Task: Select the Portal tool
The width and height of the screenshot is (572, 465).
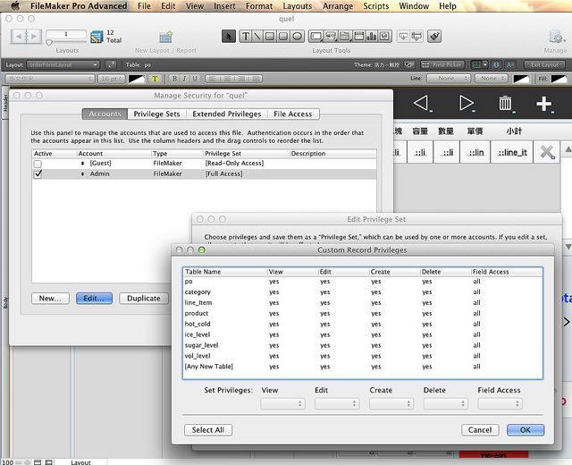Action: pyautogui.click(x=359, y=36)
